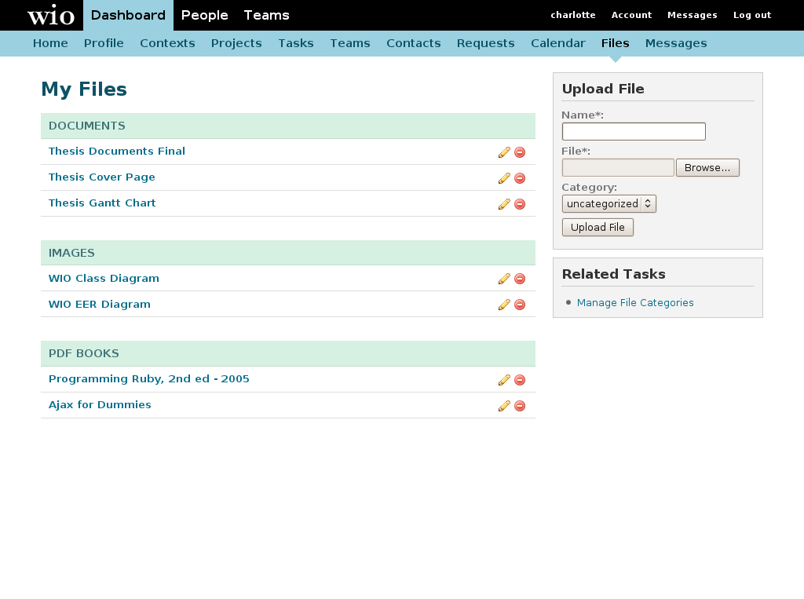Click the Browse... button
The width and height of the screenshot is (804, 599).
pos(707,168)
